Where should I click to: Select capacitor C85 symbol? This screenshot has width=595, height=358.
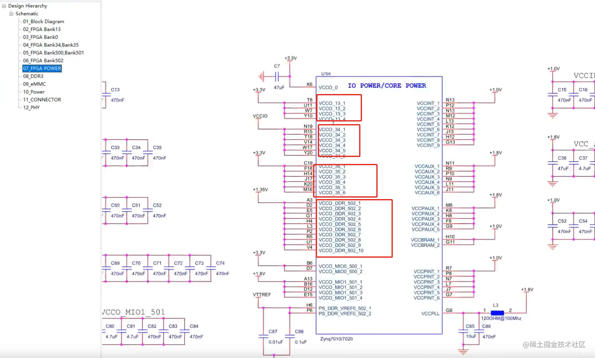tap(463, 331)
